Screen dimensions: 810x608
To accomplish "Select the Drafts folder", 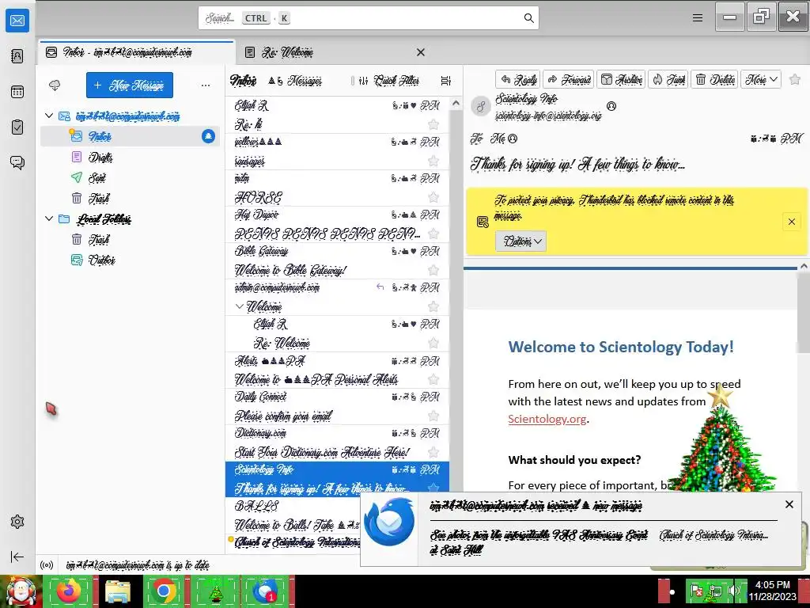I will point(131,157).
